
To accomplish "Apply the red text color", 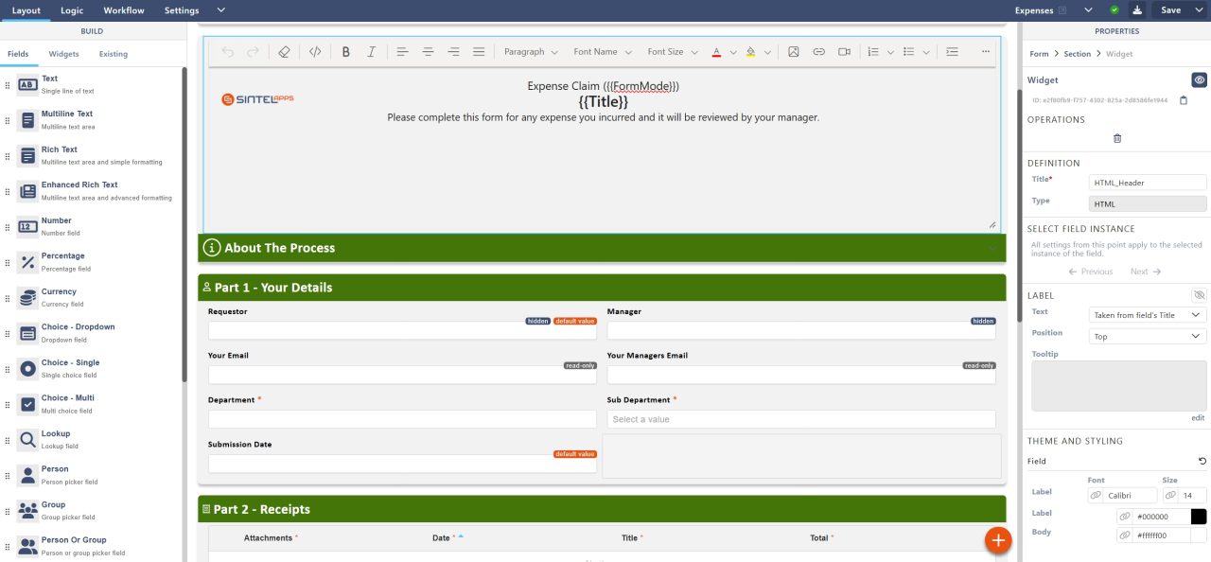I will [716, 52].
